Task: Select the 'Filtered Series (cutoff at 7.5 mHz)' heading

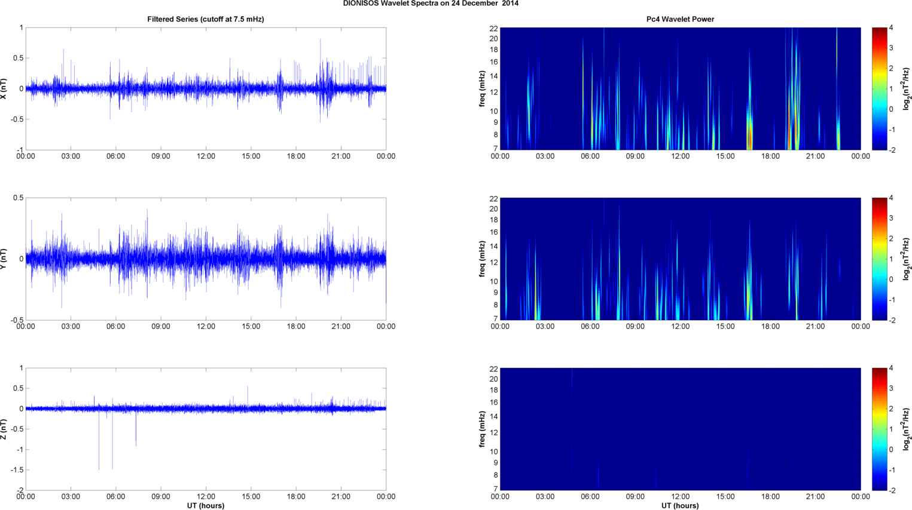Action: [206, 19]
